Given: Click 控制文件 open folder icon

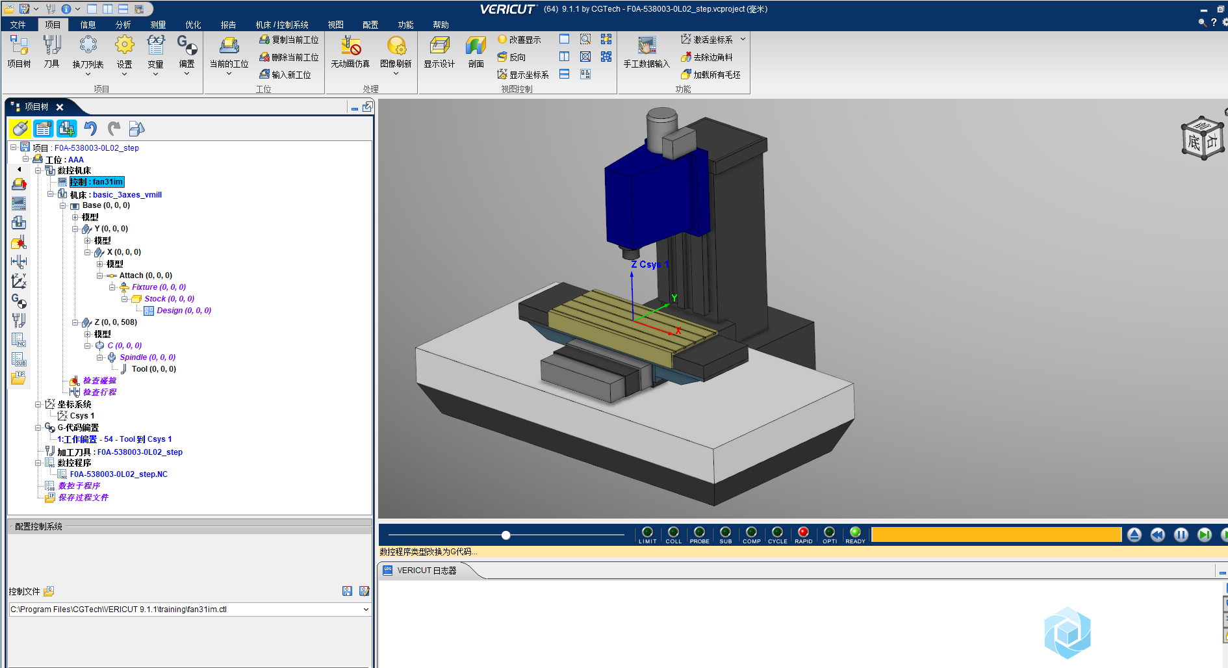Looking at the screenshot, I should click(49, 591).
